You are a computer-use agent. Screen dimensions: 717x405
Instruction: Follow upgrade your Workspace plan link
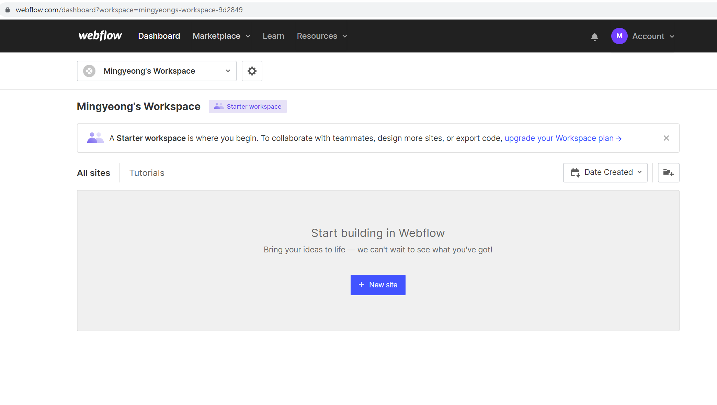pos(563,138)
